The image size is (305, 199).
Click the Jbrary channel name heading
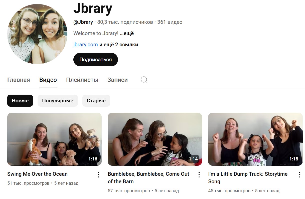click(93, 9)
